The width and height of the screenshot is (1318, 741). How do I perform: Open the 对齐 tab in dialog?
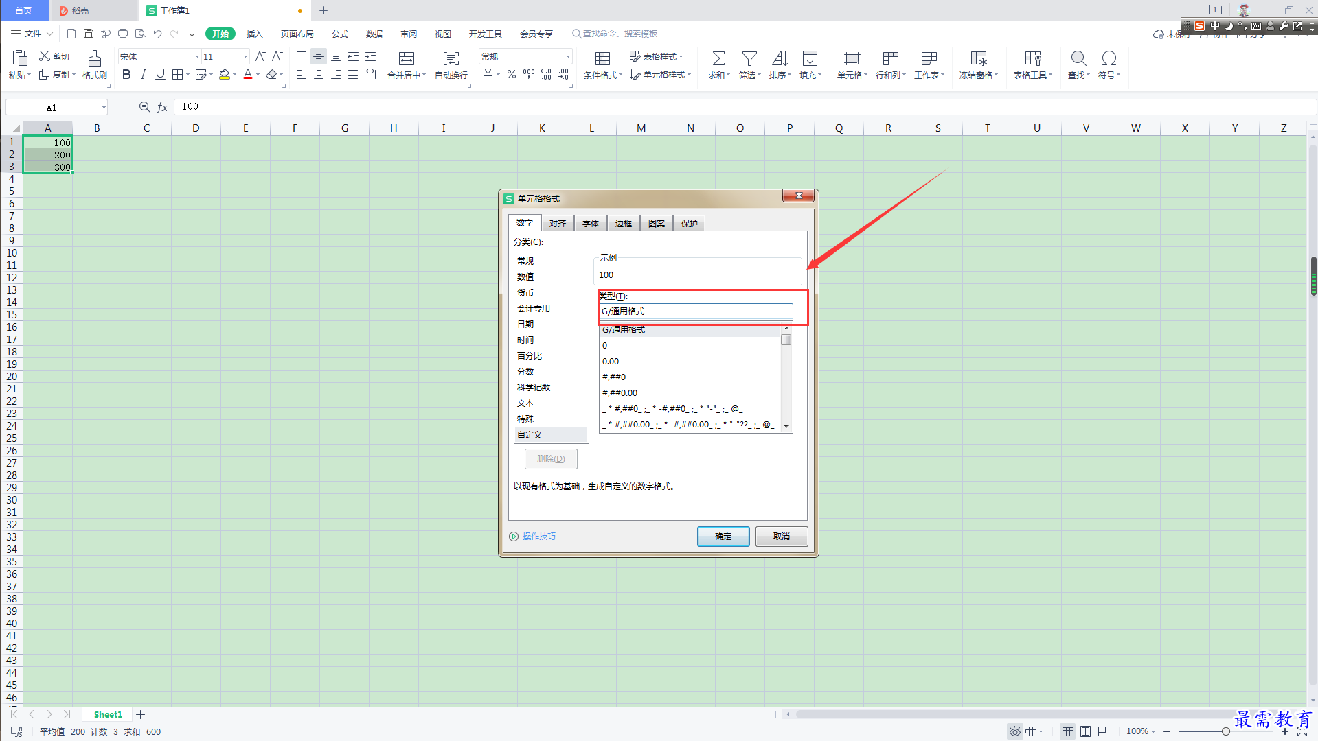pos(558,224)
